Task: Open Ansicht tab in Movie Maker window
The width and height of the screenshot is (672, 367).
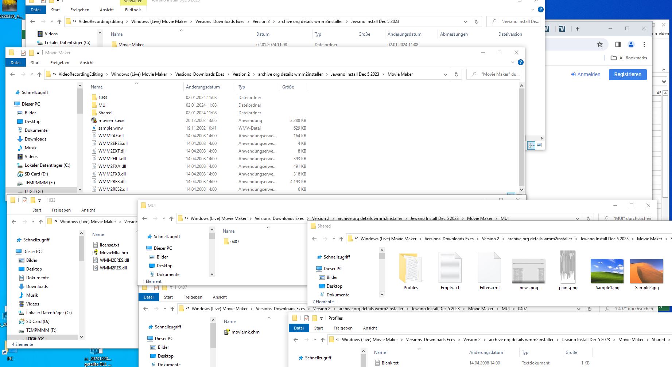Action: (87, 63)
